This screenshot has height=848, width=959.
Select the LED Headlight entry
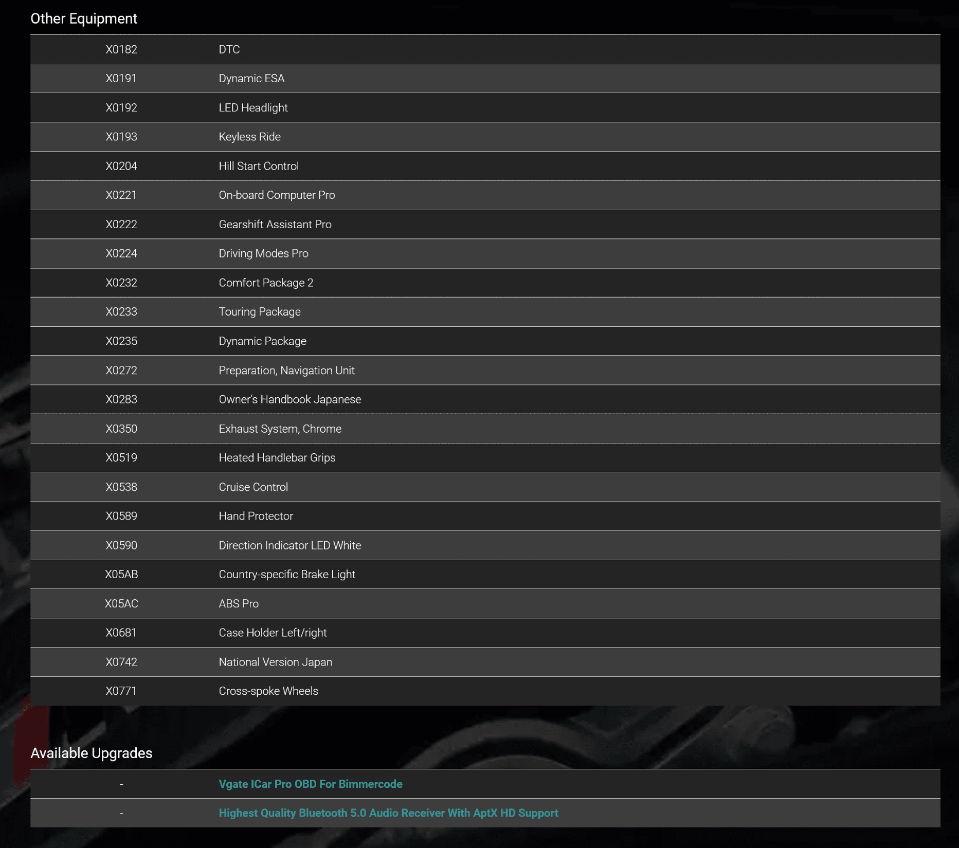point(253,108)
